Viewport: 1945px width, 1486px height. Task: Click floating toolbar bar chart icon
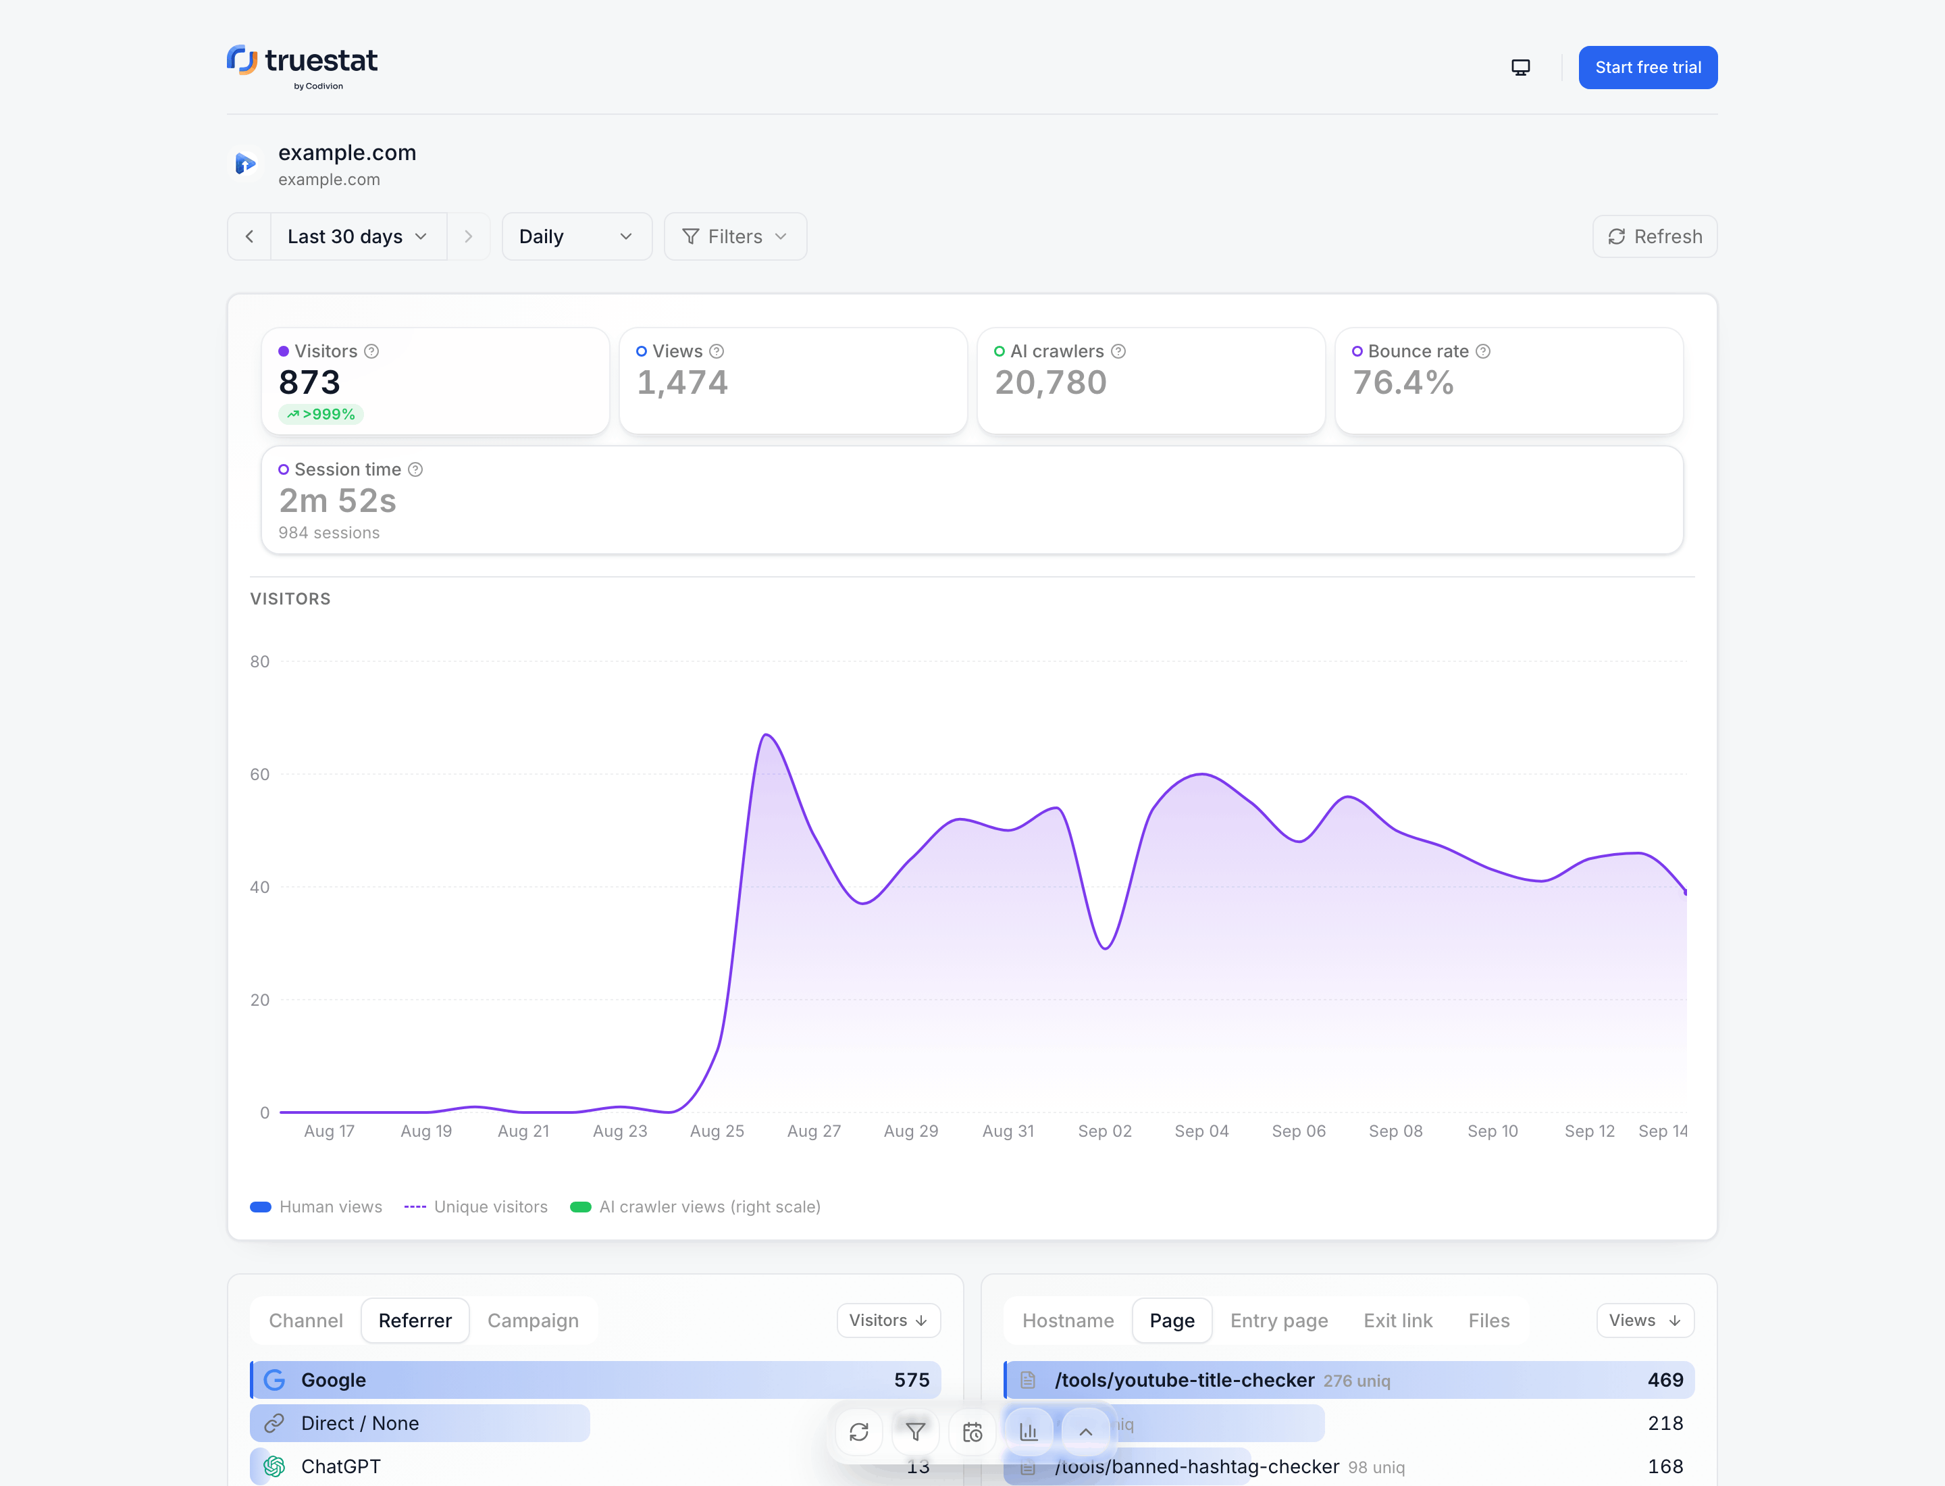coord(1029,1432)
